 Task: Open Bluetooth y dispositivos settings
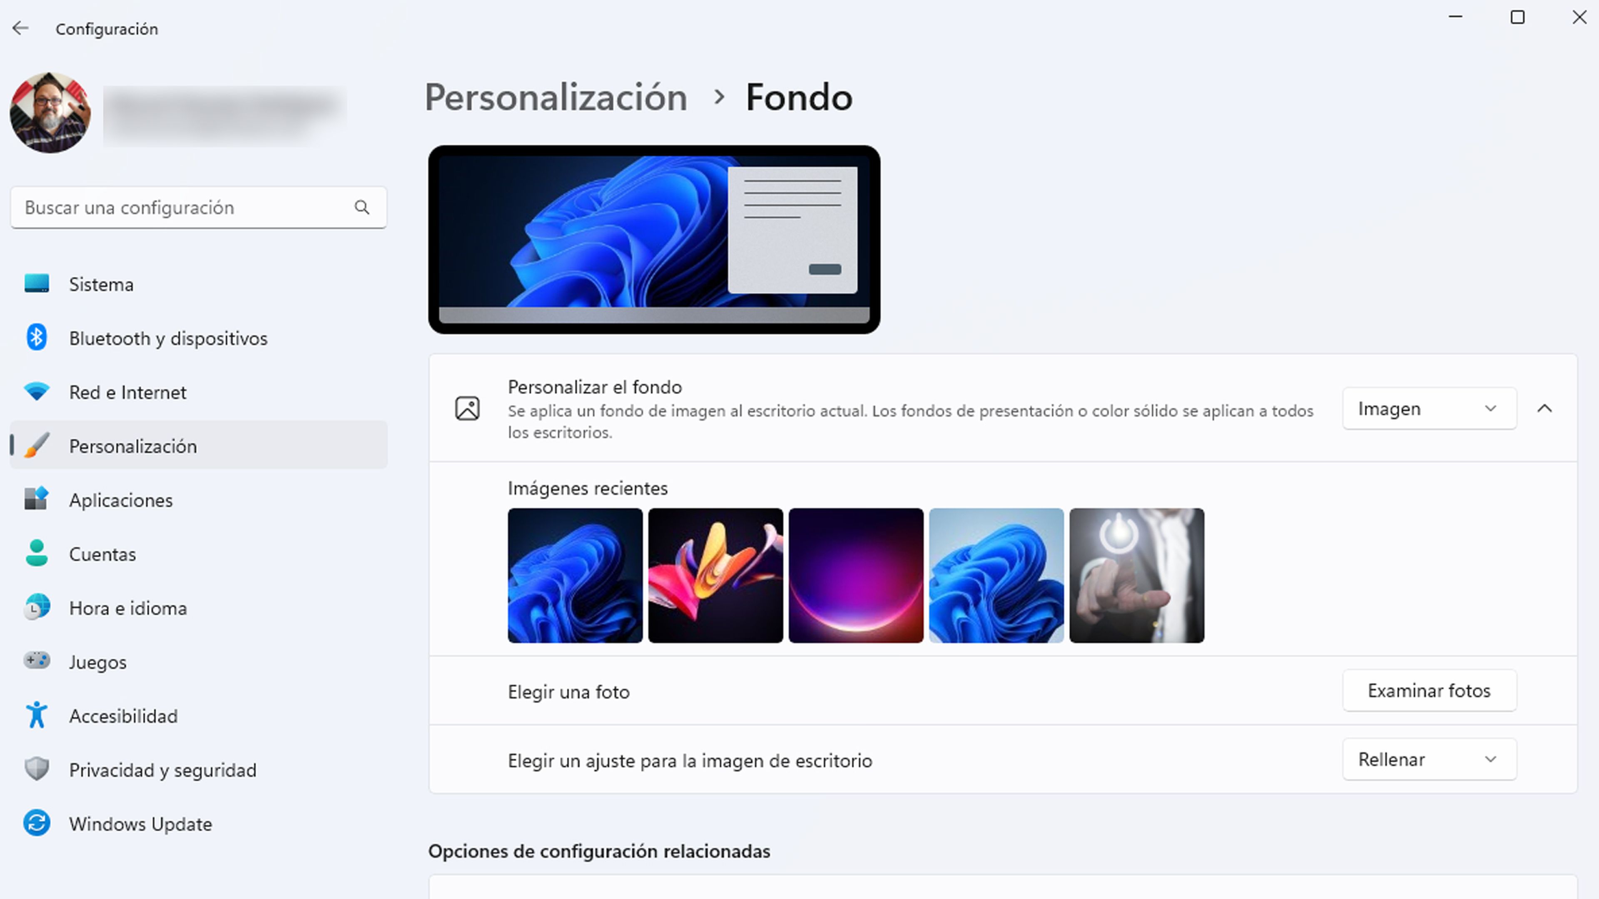pyautogui.click(x=169, y=338)
